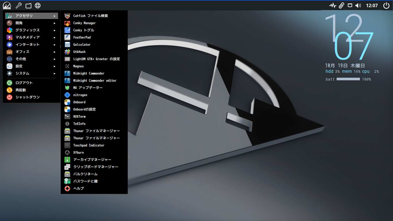Open バルクリネーム entry
The image size is (393, 221).
pyautogui.click(x=94, y=174)
